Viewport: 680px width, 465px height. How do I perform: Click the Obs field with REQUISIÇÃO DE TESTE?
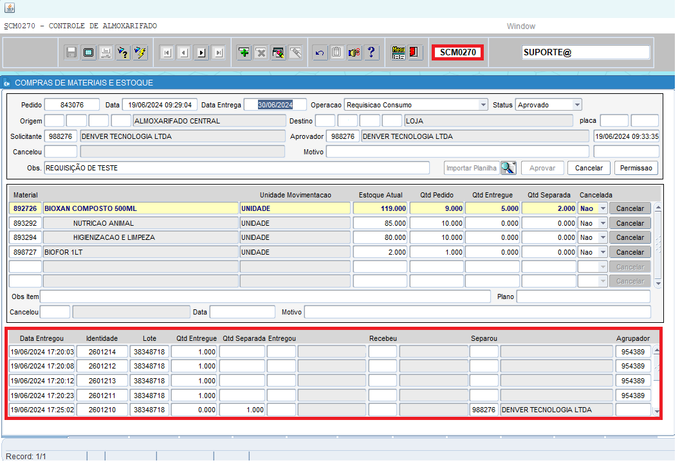click(x=236, y=168)
